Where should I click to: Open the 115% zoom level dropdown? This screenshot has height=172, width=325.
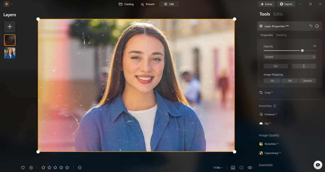218,167
